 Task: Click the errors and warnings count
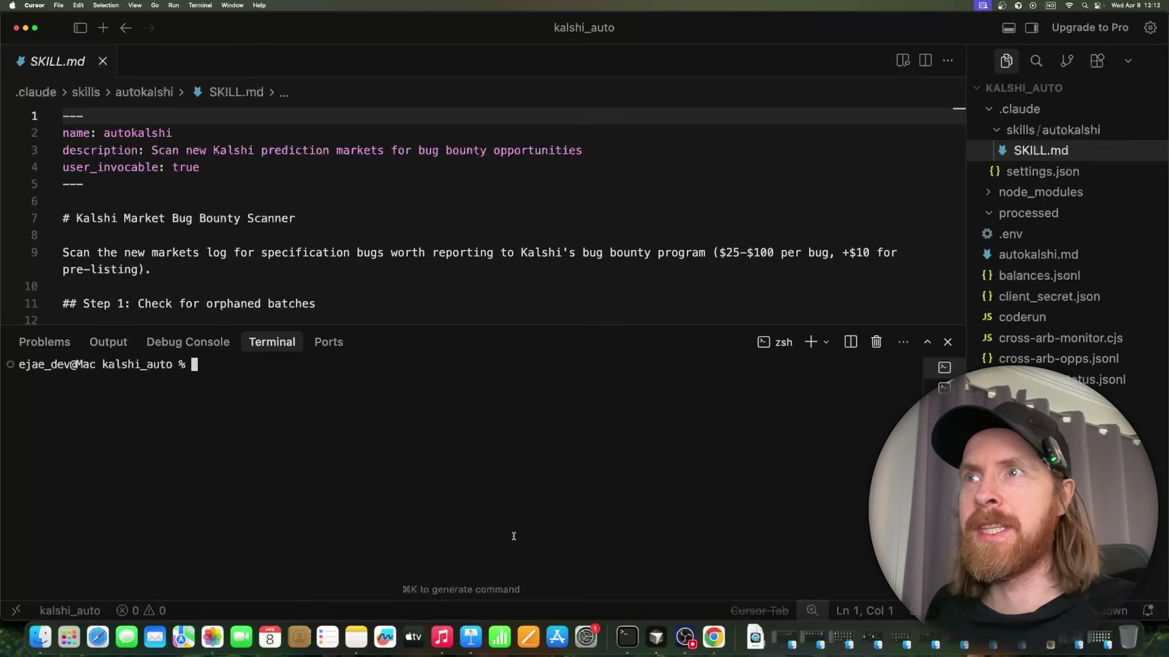(141, 610)
